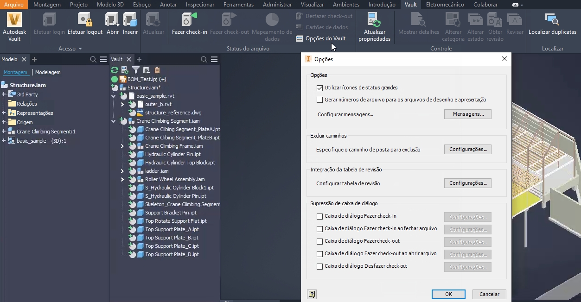Image resolution: width=581 pixels, height=302 pixels.
Task: Open the Arquivo menu
Action: 14,5
